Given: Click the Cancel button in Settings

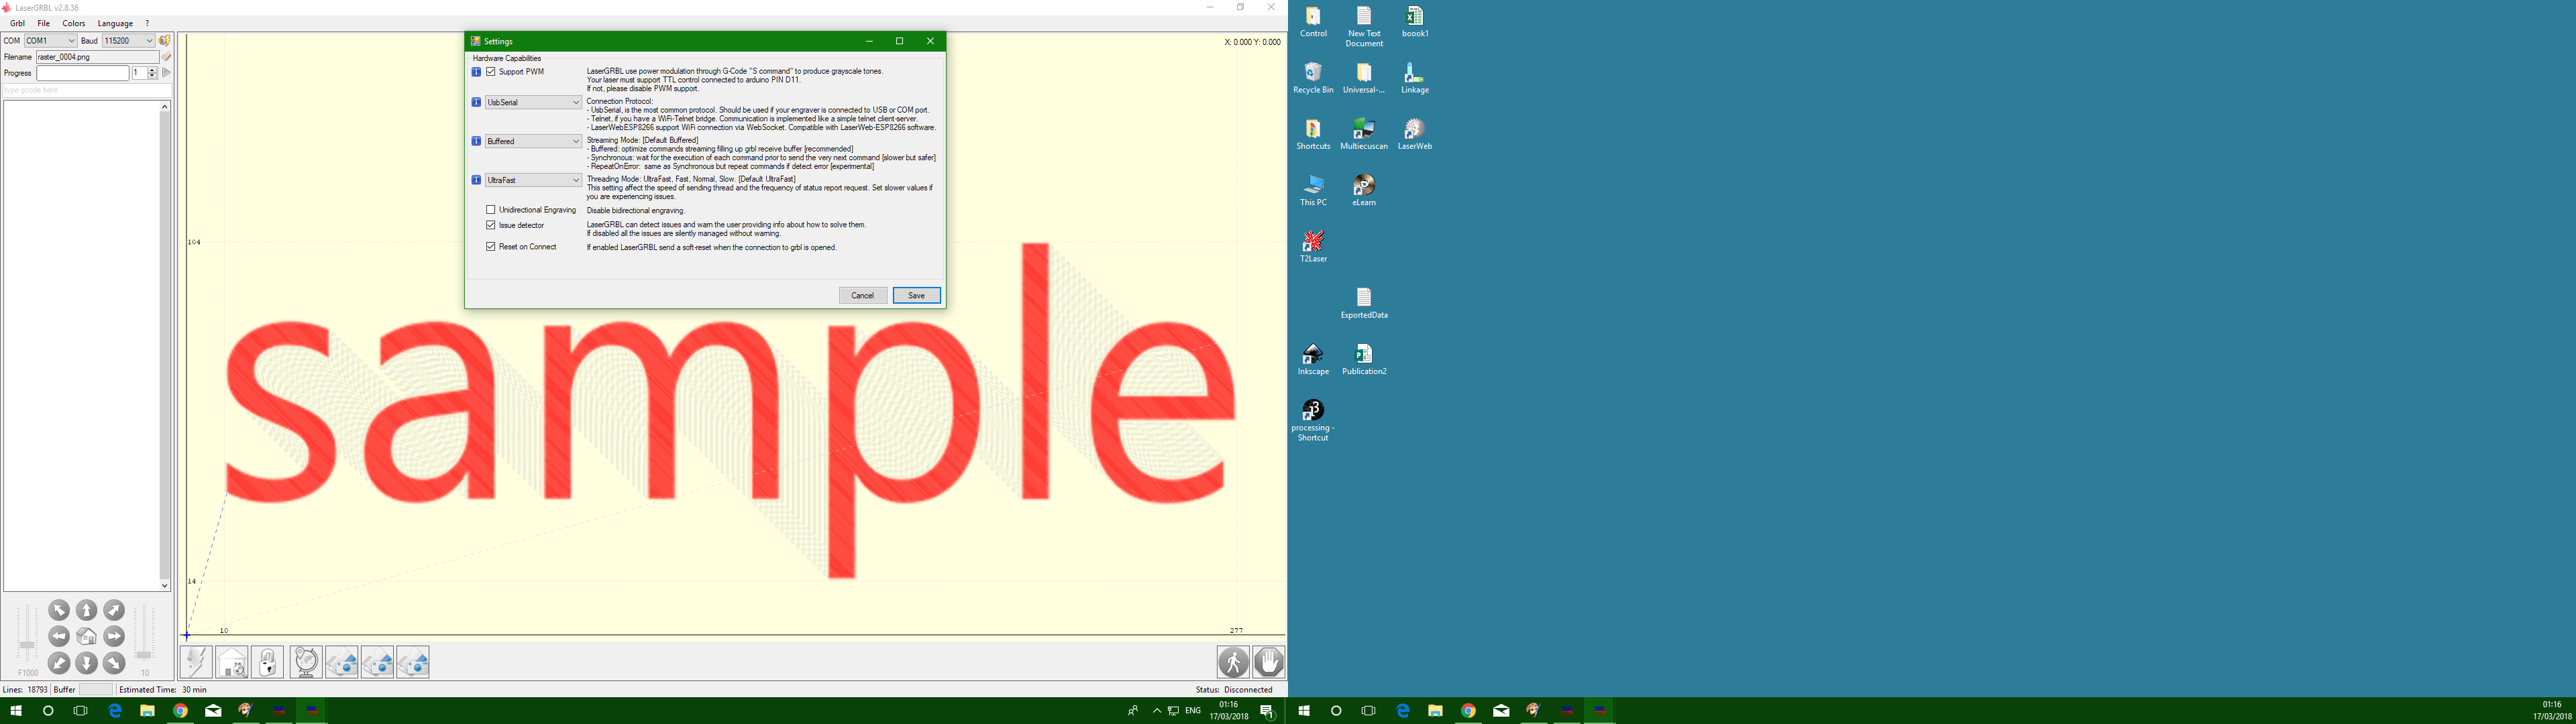Looking at the screenshot, I should [862, 295].
